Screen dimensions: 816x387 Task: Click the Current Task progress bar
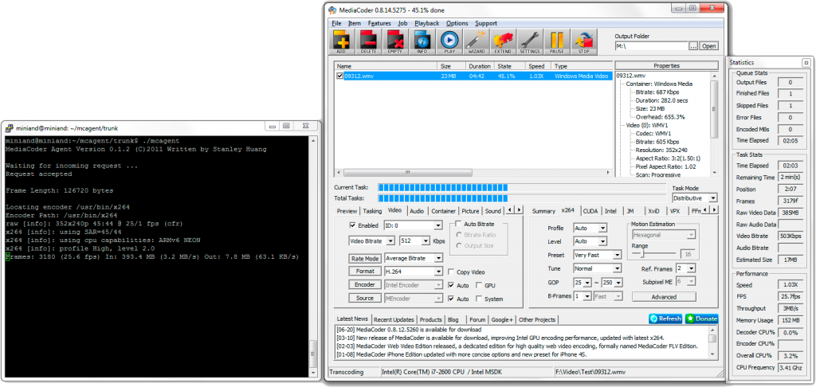[x=521, y=187]
